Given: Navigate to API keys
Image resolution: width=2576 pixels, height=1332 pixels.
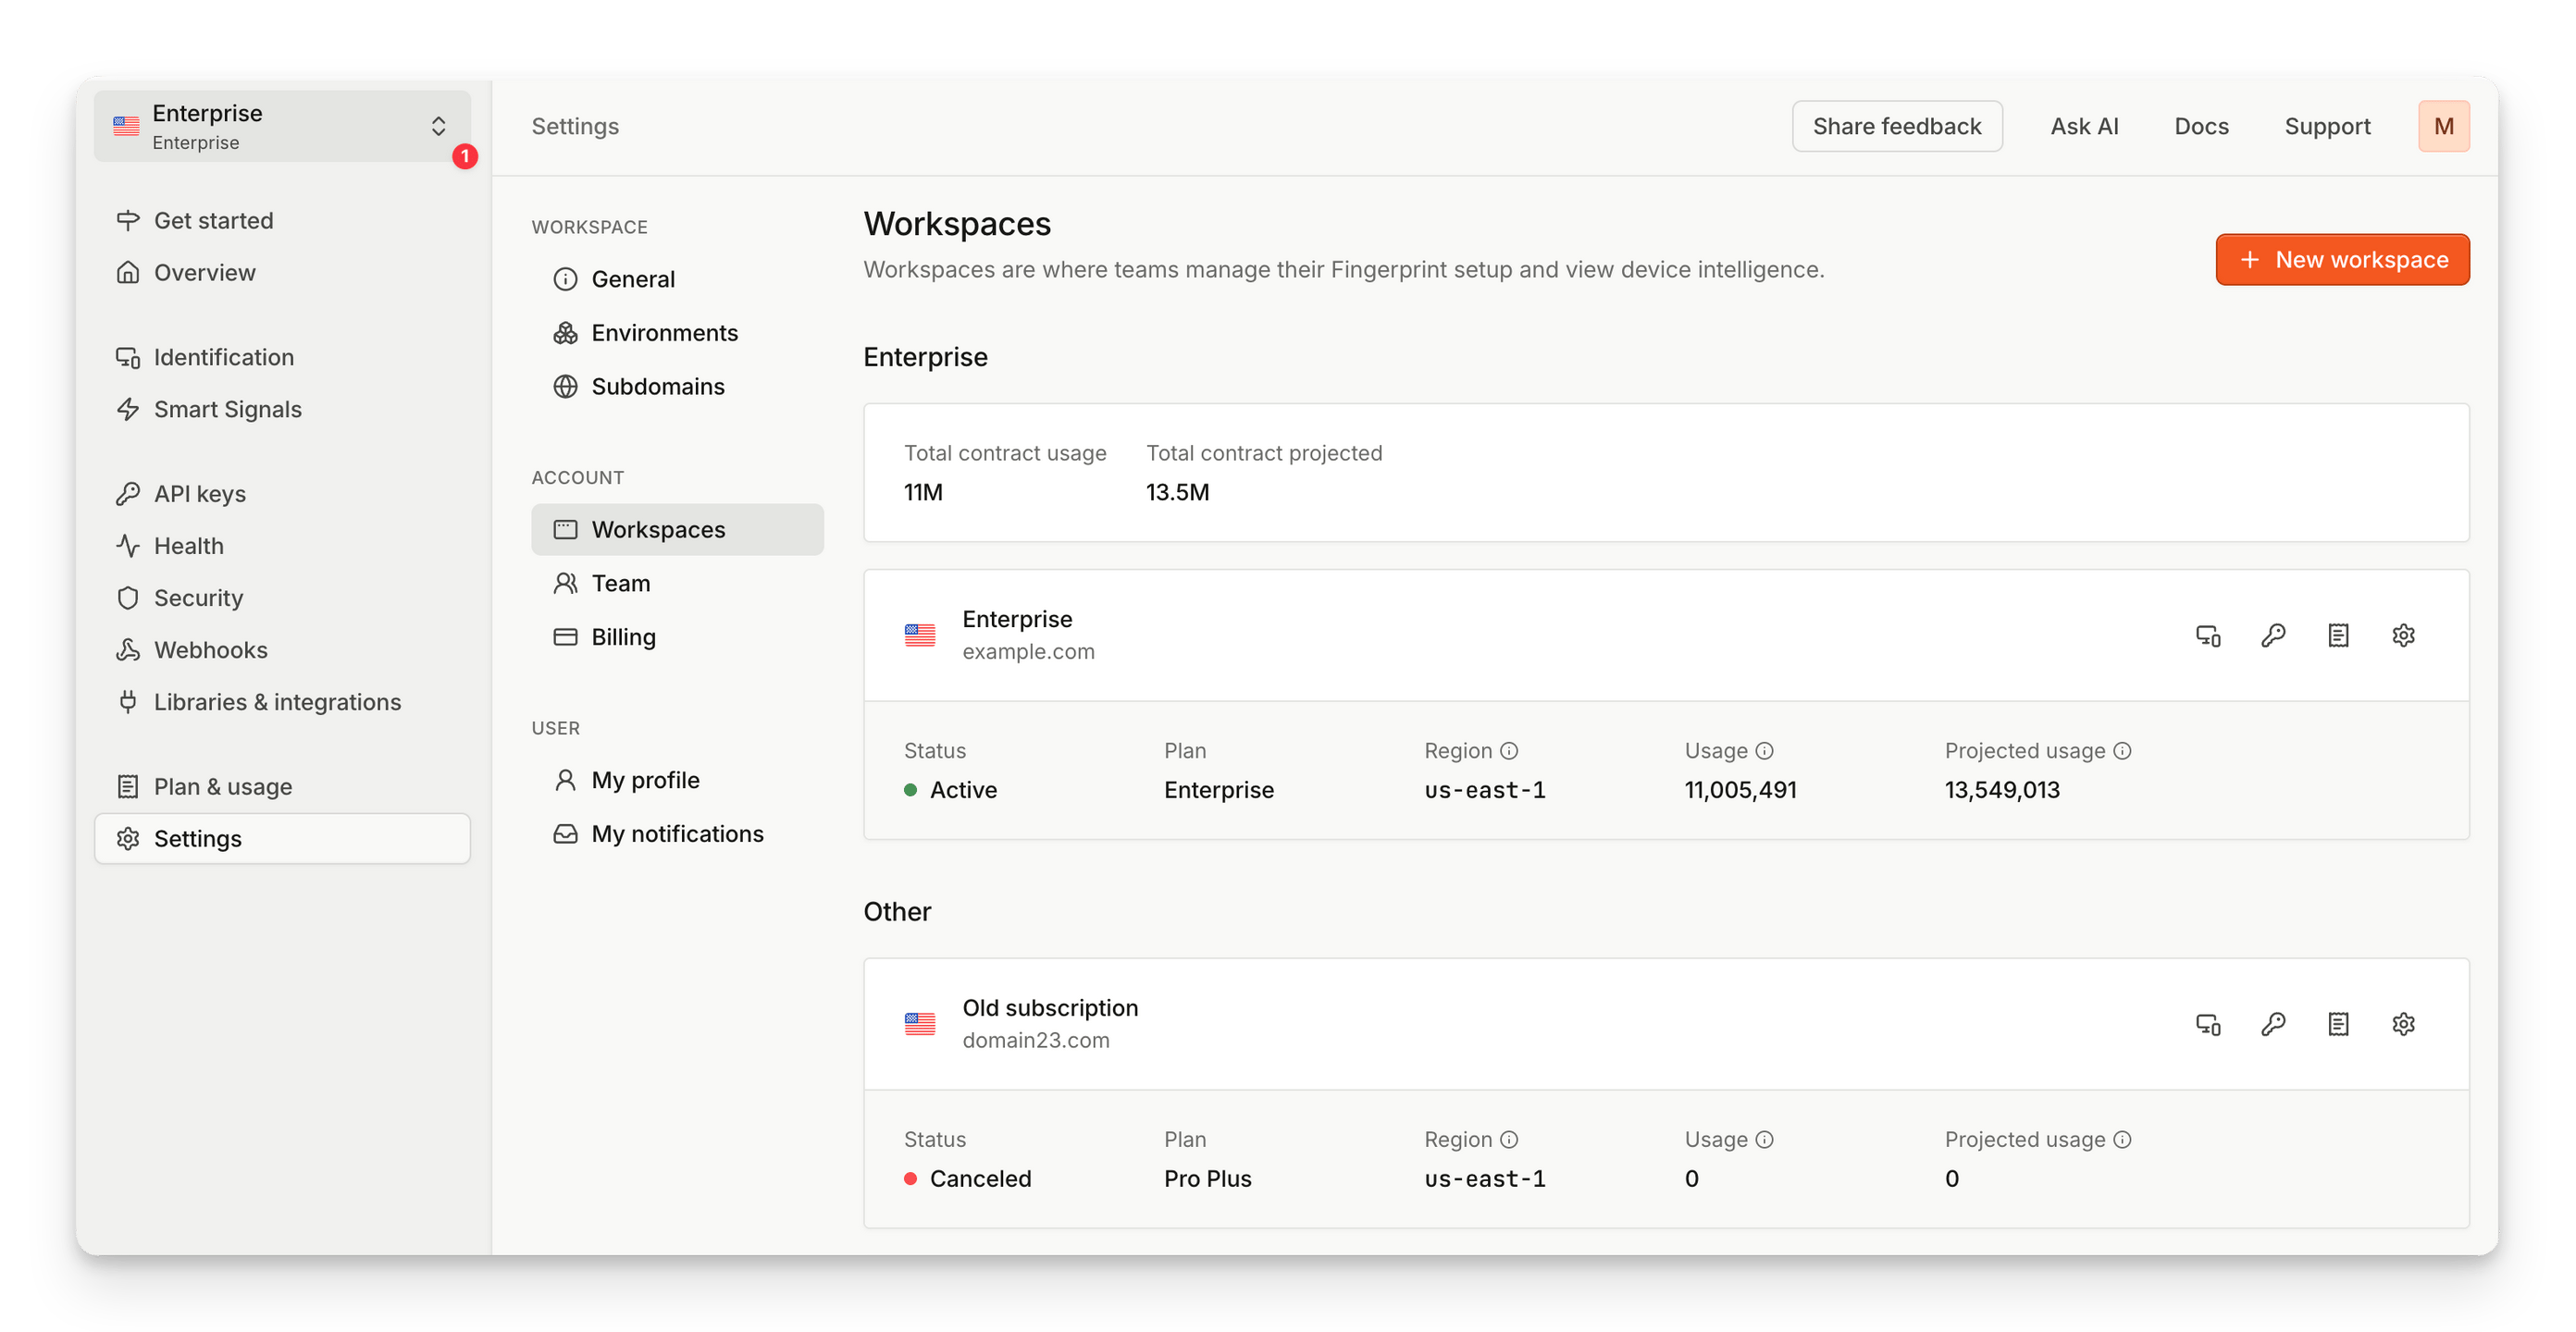Looking at the screenshot, I should coord(282,494).
